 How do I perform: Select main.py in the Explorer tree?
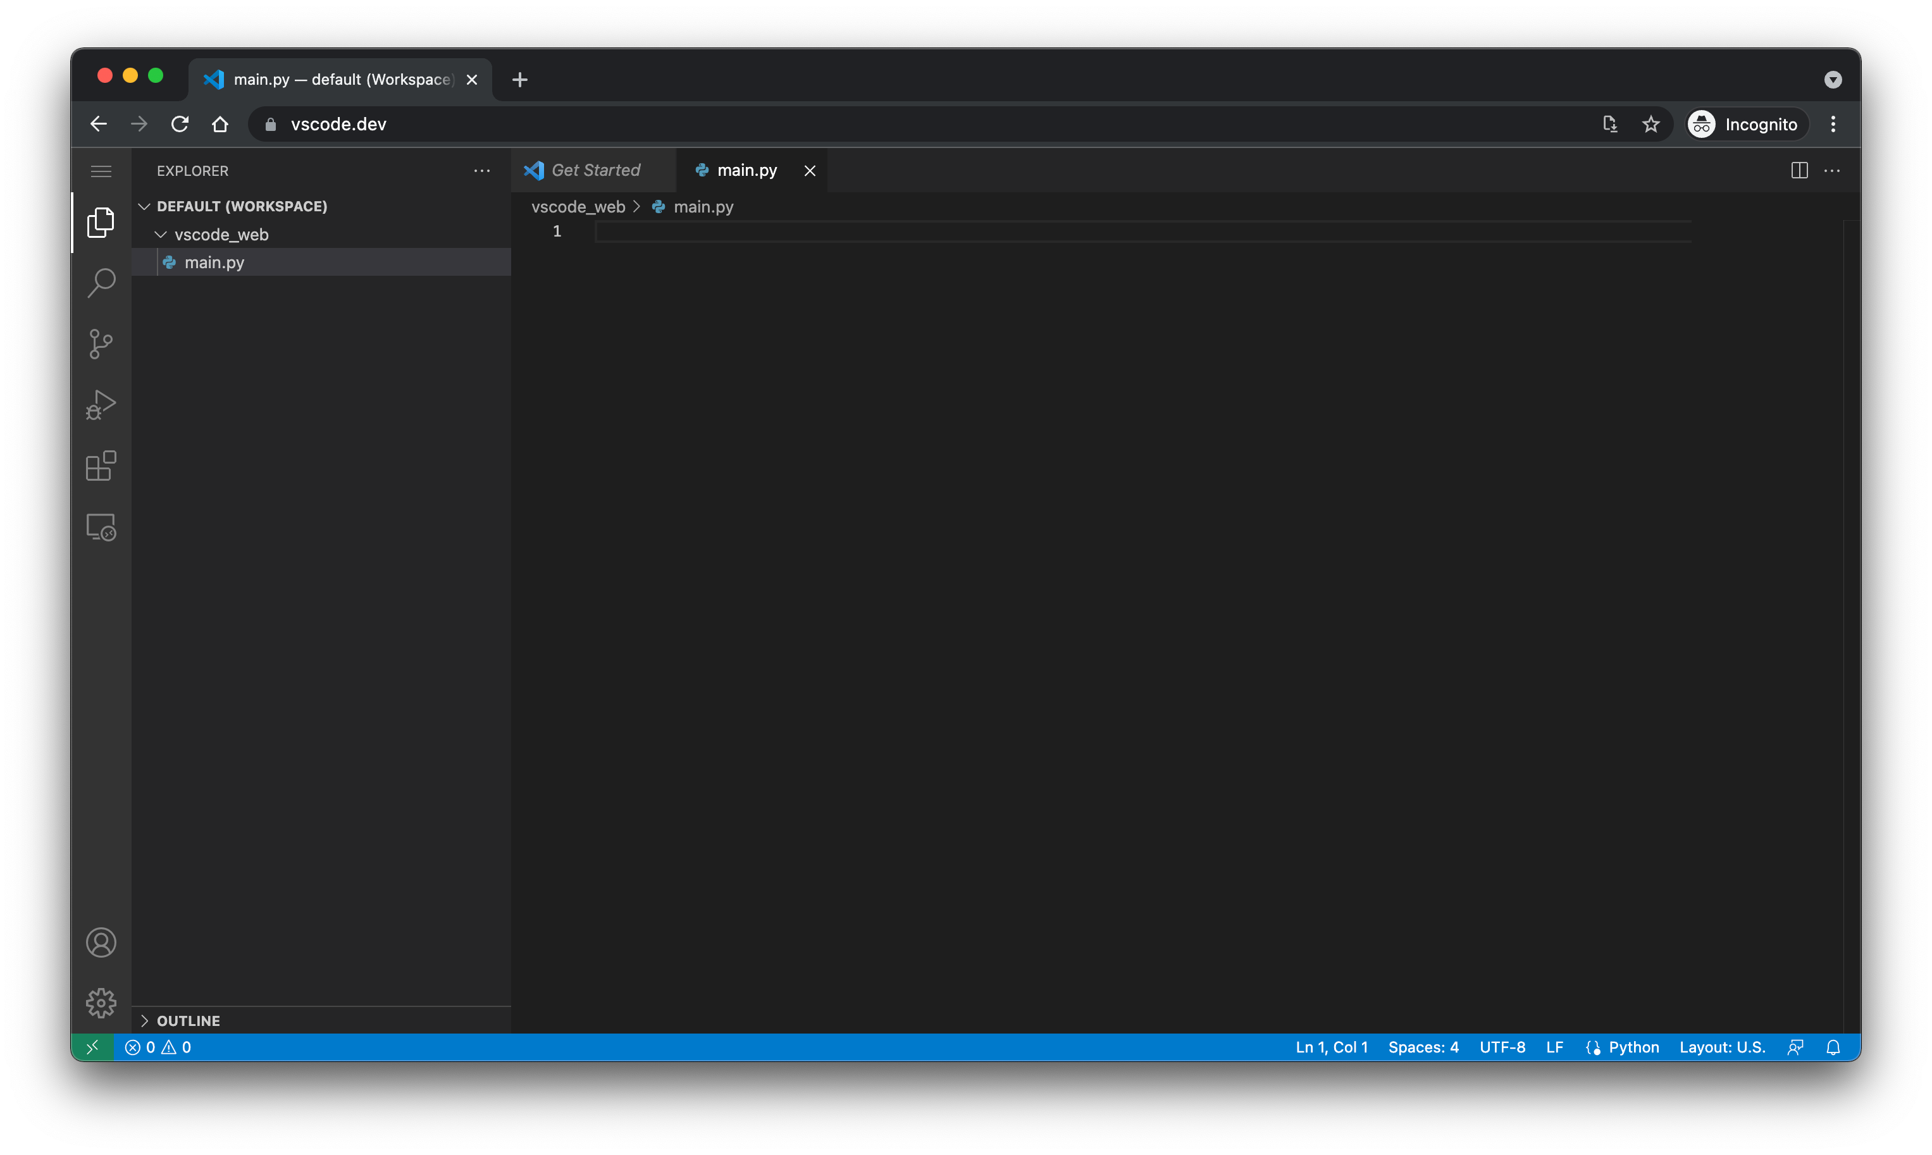click(214, 262)
